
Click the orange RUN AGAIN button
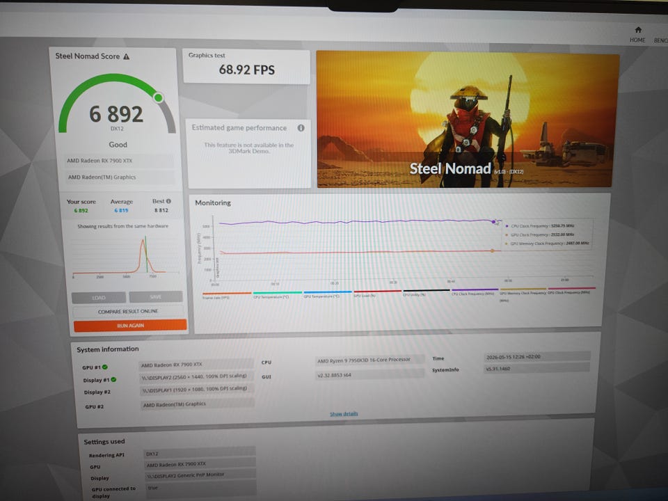pyautogui.click(x=130, y=326)
